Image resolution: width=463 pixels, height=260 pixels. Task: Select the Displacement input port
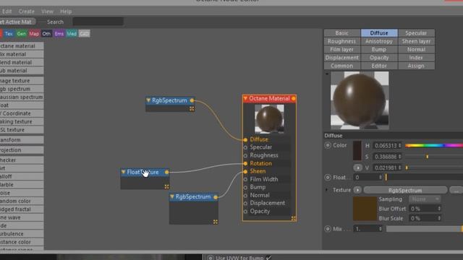click(x=245, y=204)
